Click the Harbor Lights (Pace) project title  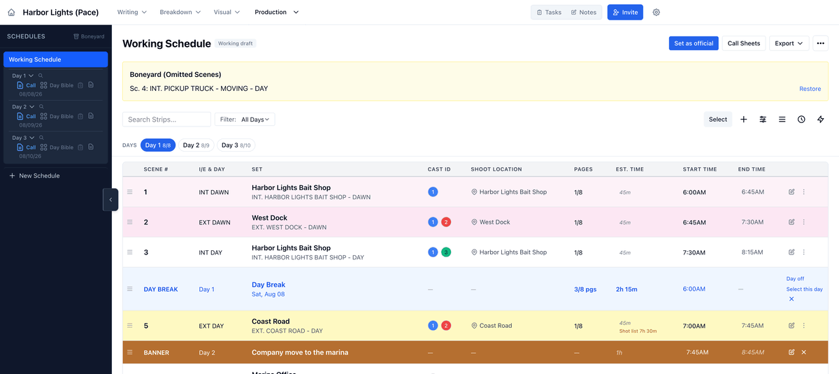[x=61, y=13]
